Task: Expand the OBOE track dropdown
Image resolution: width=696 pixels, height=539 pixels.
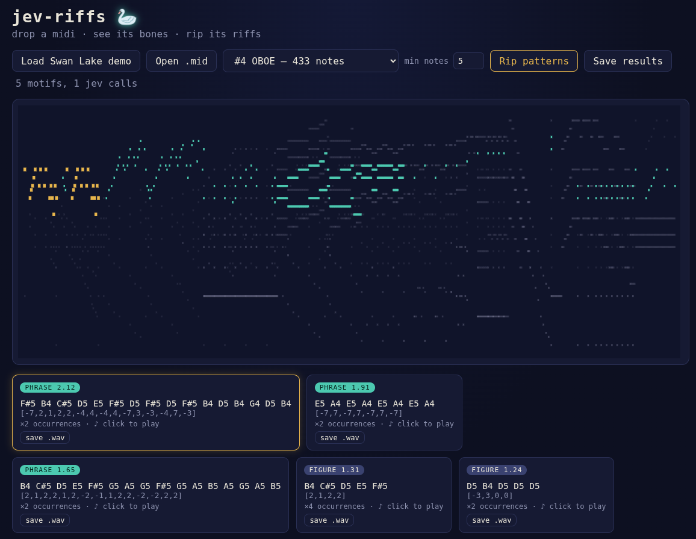Action: [311, 61]
